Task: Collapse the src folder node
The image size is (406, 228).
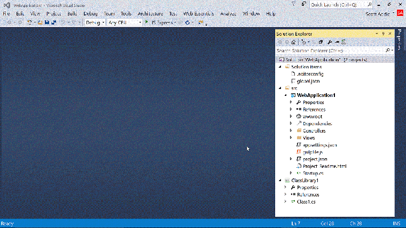Action: [280, 88]
